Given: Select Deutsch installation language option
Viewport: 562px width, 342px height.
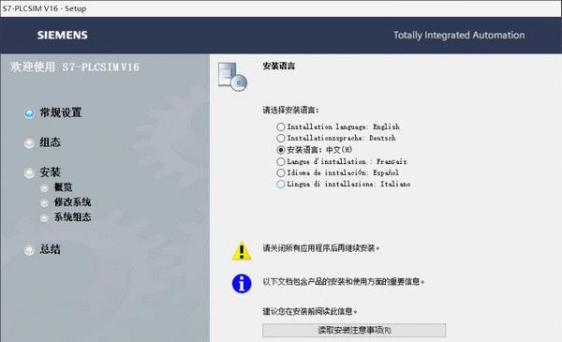Looking at the screenshot, I should (x=281, y=138).
